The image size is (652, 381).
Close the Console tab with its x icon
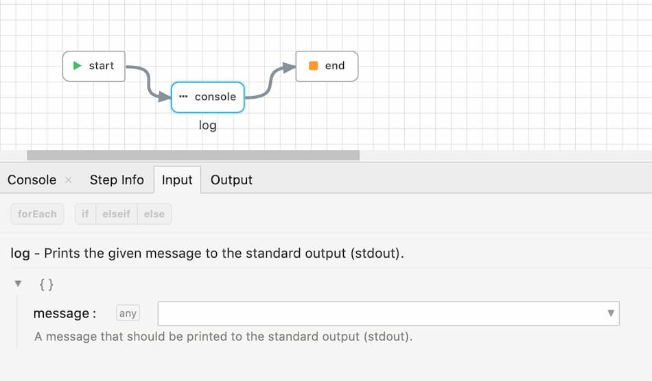(x=69, y=180)
